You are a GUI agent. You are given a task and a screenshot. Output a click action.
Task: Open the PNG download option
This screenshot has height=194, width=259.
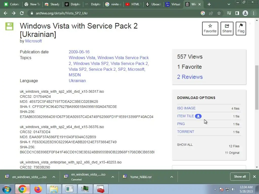pos(181,124)
